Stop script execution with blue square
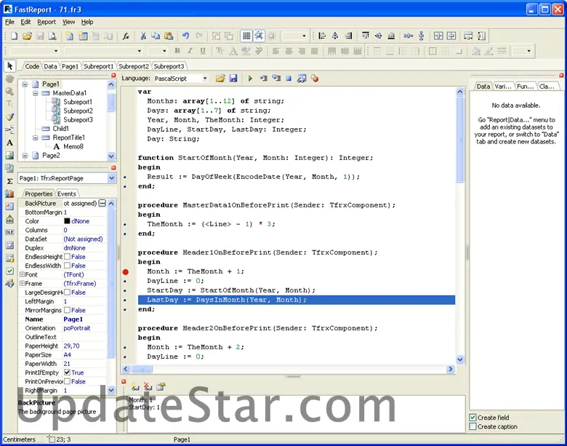The image size is (567, 446). [289, 78]
